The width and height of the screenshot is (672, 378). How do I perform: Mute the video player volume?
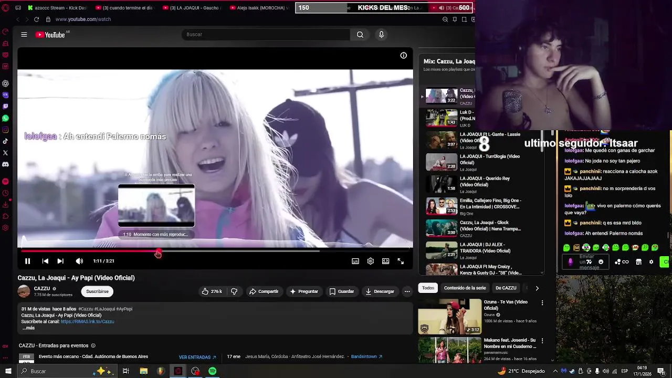[x=79, y=261]
